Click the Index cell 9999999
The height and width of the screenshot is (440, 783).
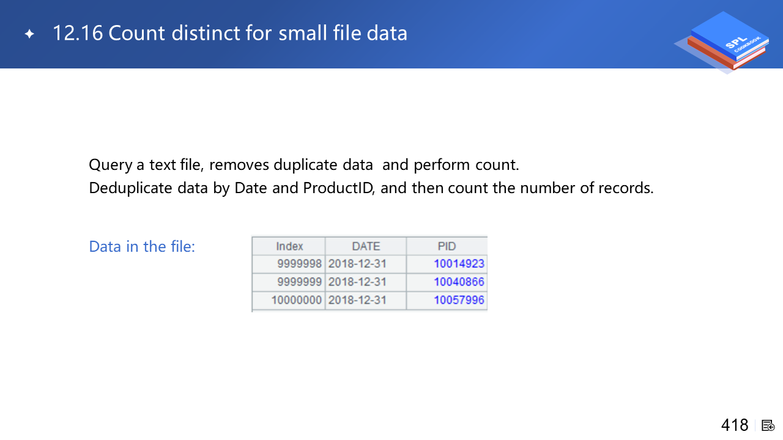(299, 282)
